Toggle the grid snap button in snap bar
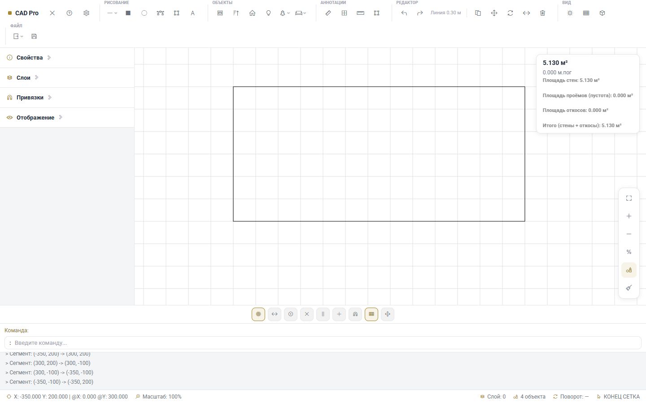 pyautogui.click(x=371, y=314)
